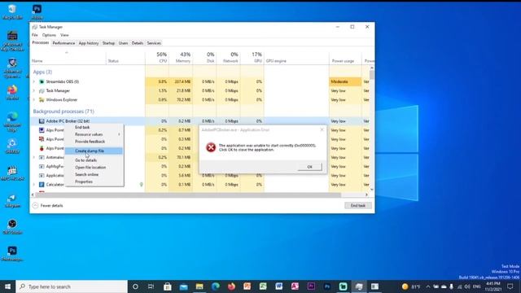
Task: Open Microsoft Edge from taskbar
Action: [x=215, y=286]
